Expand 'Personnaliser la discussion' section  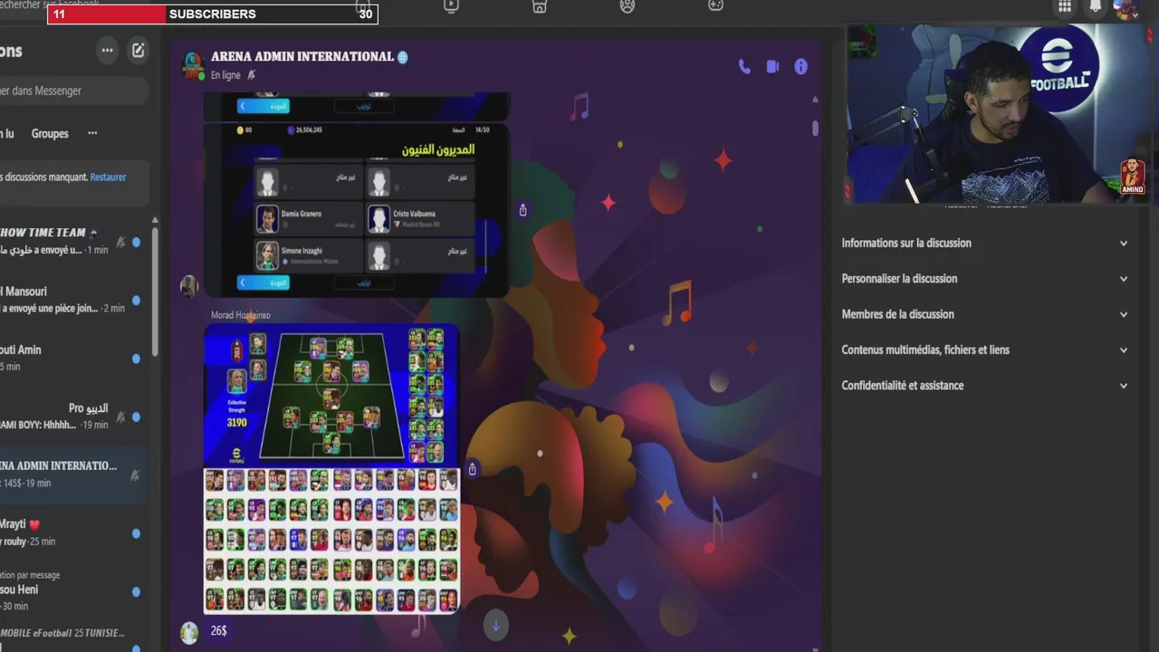point(985,278)
